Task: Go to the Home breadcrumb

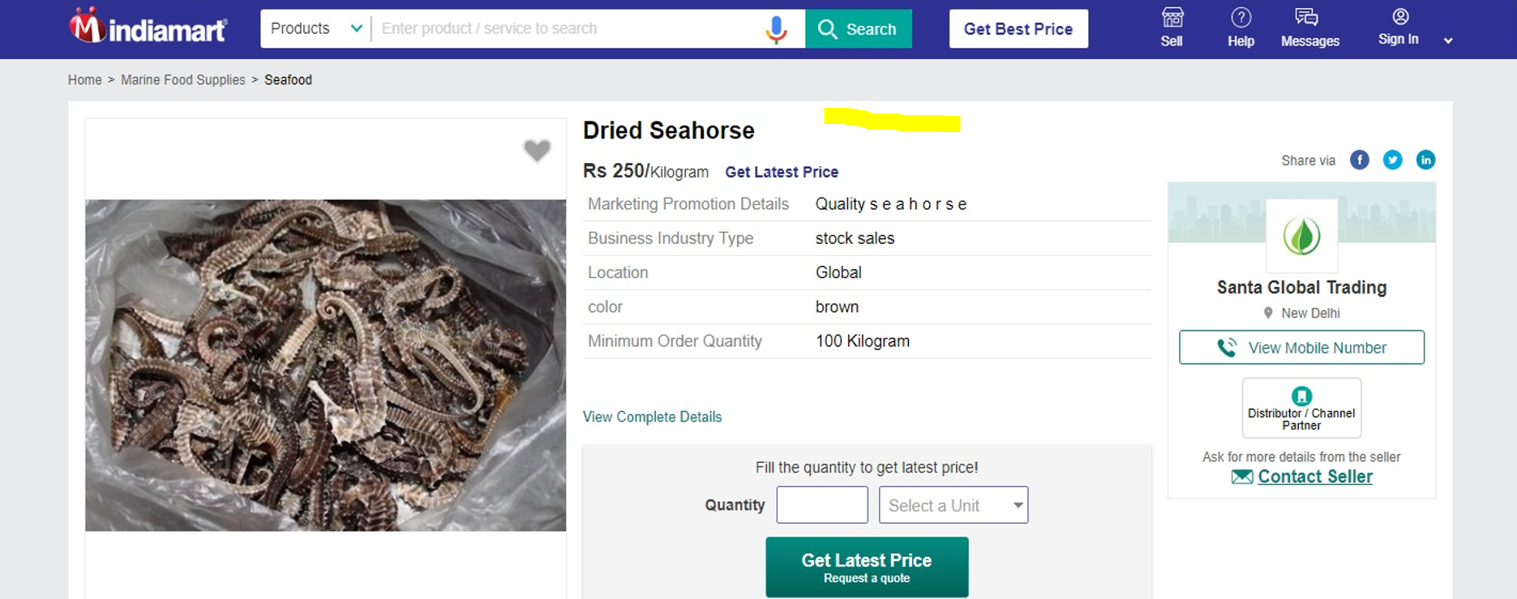Action: pyautogui.click(x=85, y=80)
